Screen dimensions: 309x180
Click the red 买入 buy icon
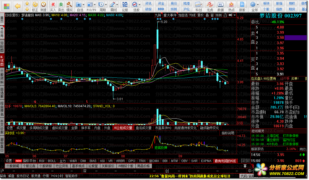(x=53, y=4)
